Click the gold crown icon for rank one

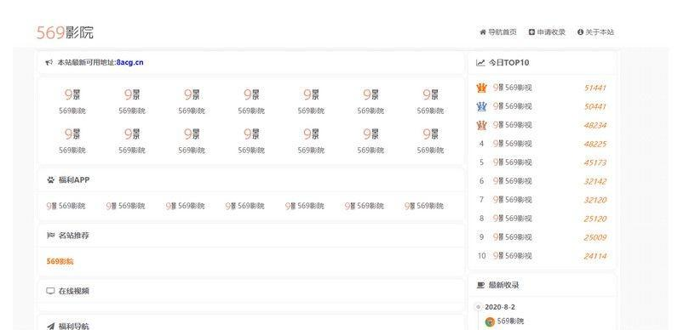click(481, 88)
